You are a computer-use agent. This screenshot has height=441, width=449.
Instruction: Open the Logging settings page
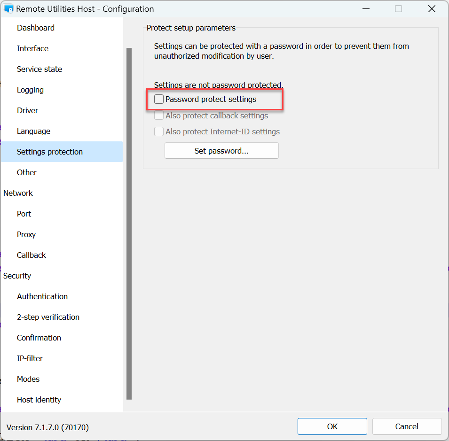pyautogui.click(x=30, y=90)
